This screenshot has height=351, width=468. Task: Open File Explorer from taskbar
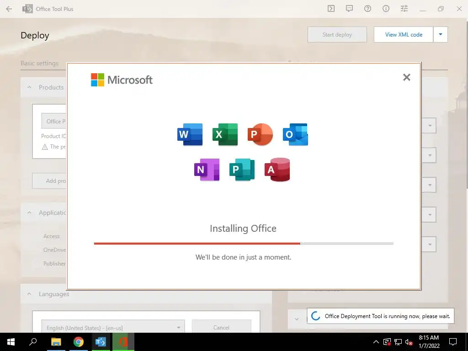click(56, 342)
